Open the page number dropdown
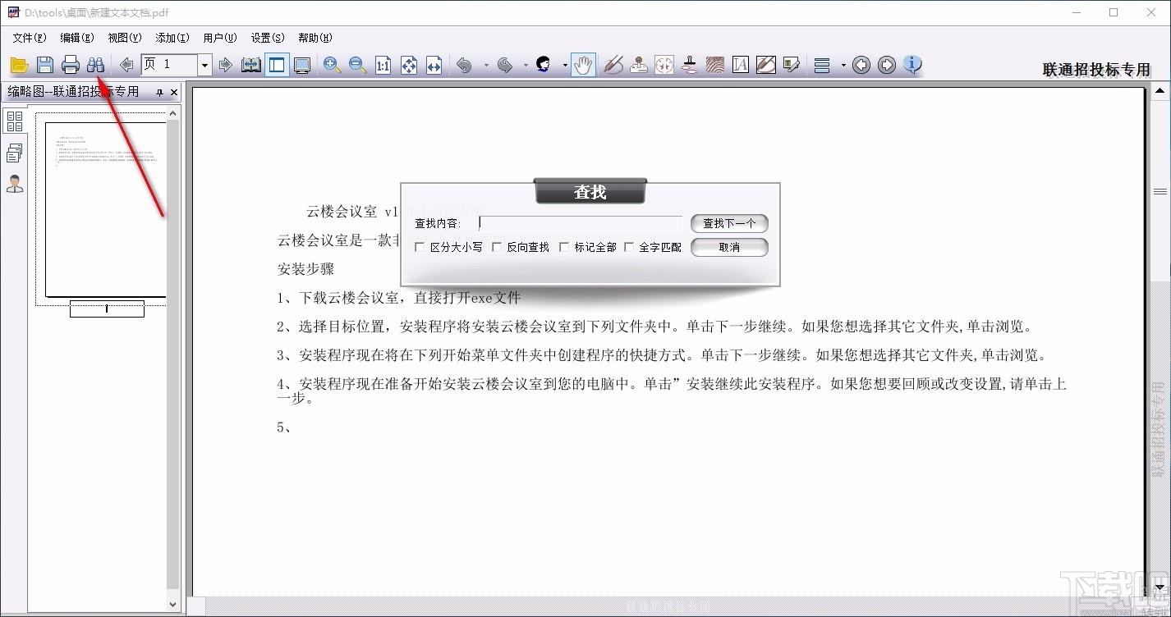The width and height of the screenshot is (1171, 617). tap(205, 65)
